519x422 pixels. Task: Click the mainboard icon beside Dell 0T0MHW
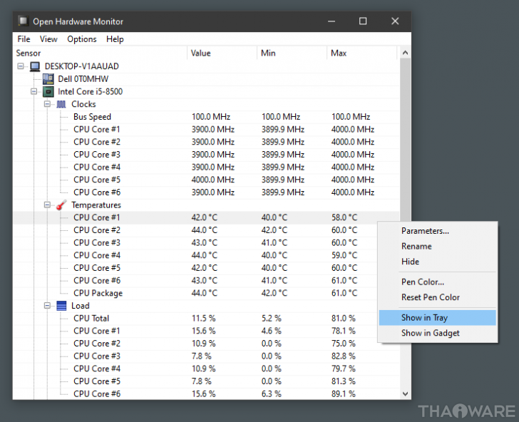[48, 79]
